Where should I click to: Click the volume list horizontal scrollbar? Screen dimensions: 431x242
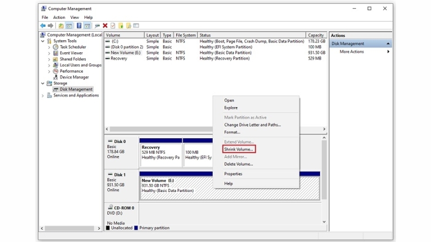tap(215, 129)
